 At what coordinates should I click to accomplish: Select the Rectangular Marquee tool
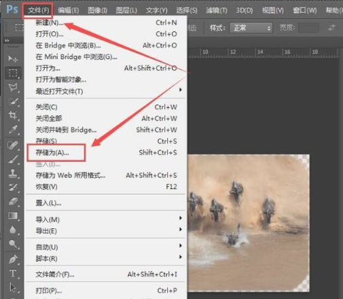coord(13,73)
